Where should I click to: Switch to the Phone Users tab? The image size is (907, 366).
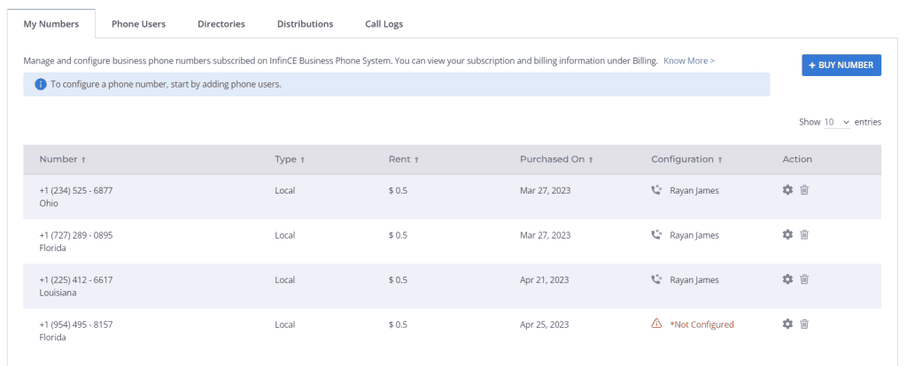[139, 24]
